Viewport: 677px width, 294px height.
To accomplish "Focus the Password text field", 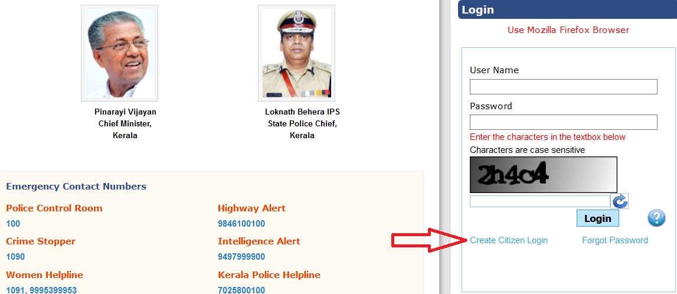I will (x=564, y=122).
